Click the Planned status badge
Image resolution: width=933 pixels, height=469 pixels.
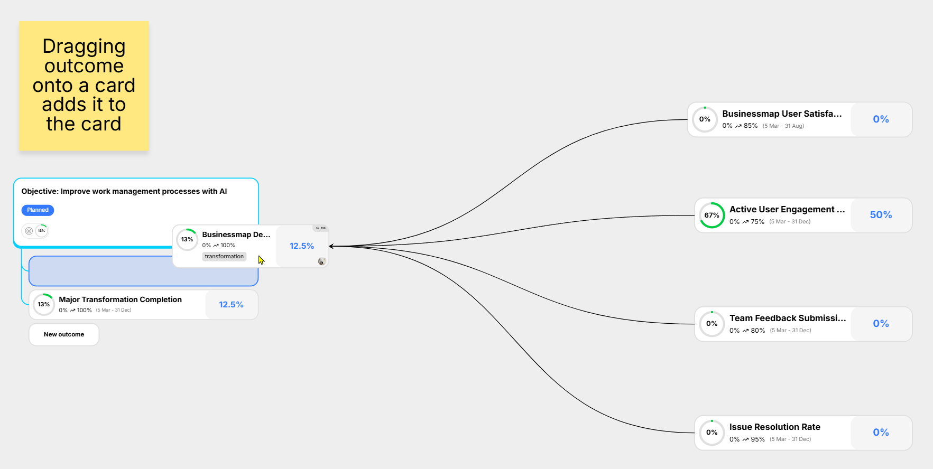click(x=38, y=210)
